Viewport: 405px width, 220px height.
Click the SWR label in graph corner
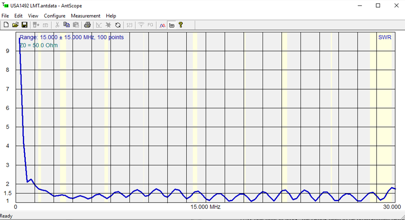click(385, 37)
